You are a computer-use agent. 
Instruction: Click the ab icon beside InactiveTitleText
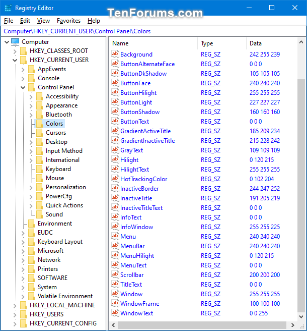[x=115, y=207]
